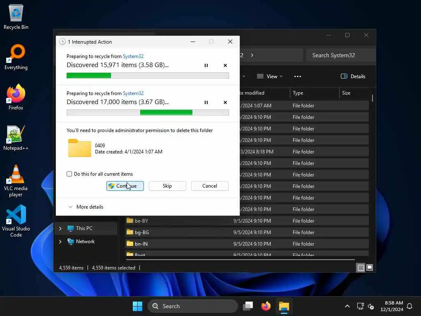Viewport: 421px width, 316px height.
Task: Select Network in navigation pane
Action: click(x=85, y=242)
